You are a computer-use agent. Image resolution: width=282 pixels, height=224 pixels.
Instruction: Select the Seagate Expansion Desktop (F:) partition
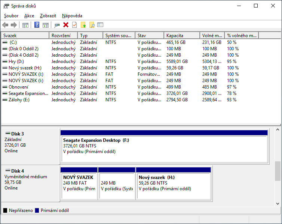tap(164, 149)
